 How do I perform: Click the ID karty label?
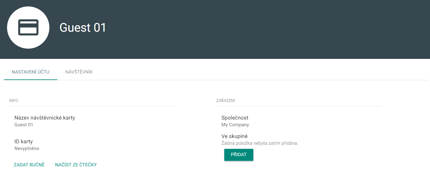click(x=24, y=142)
